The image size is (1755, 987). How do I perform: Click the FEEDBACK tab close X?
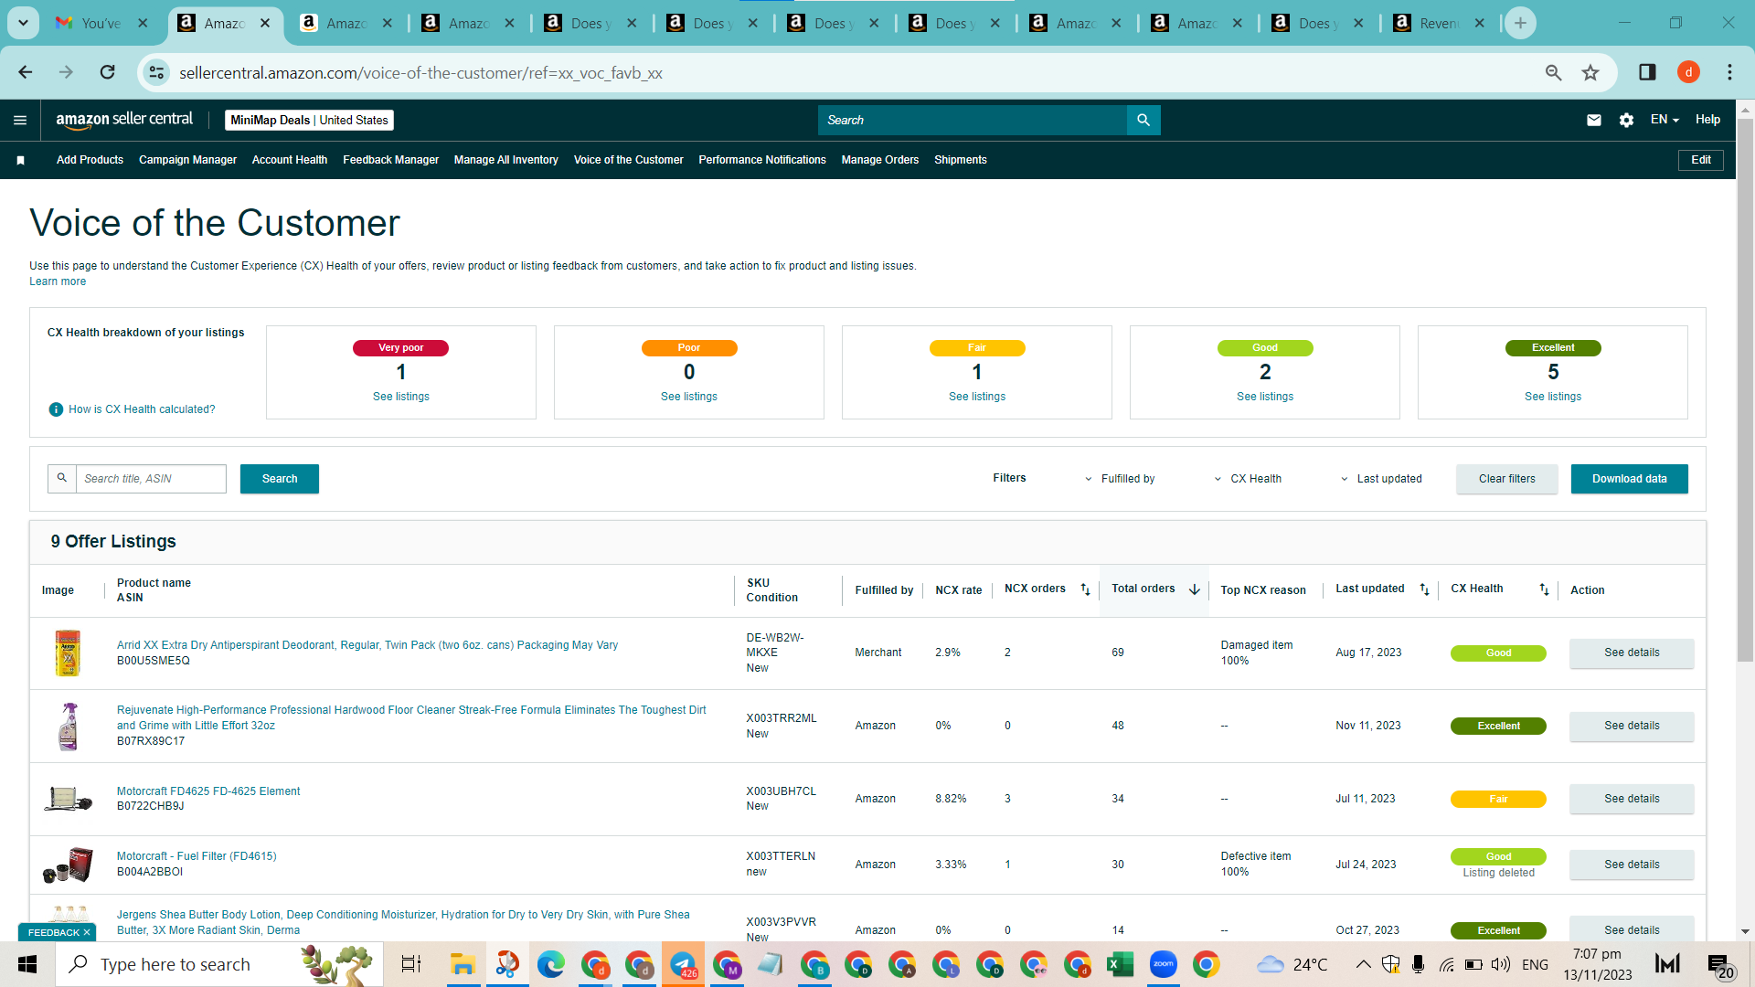(x=87, y=932)
